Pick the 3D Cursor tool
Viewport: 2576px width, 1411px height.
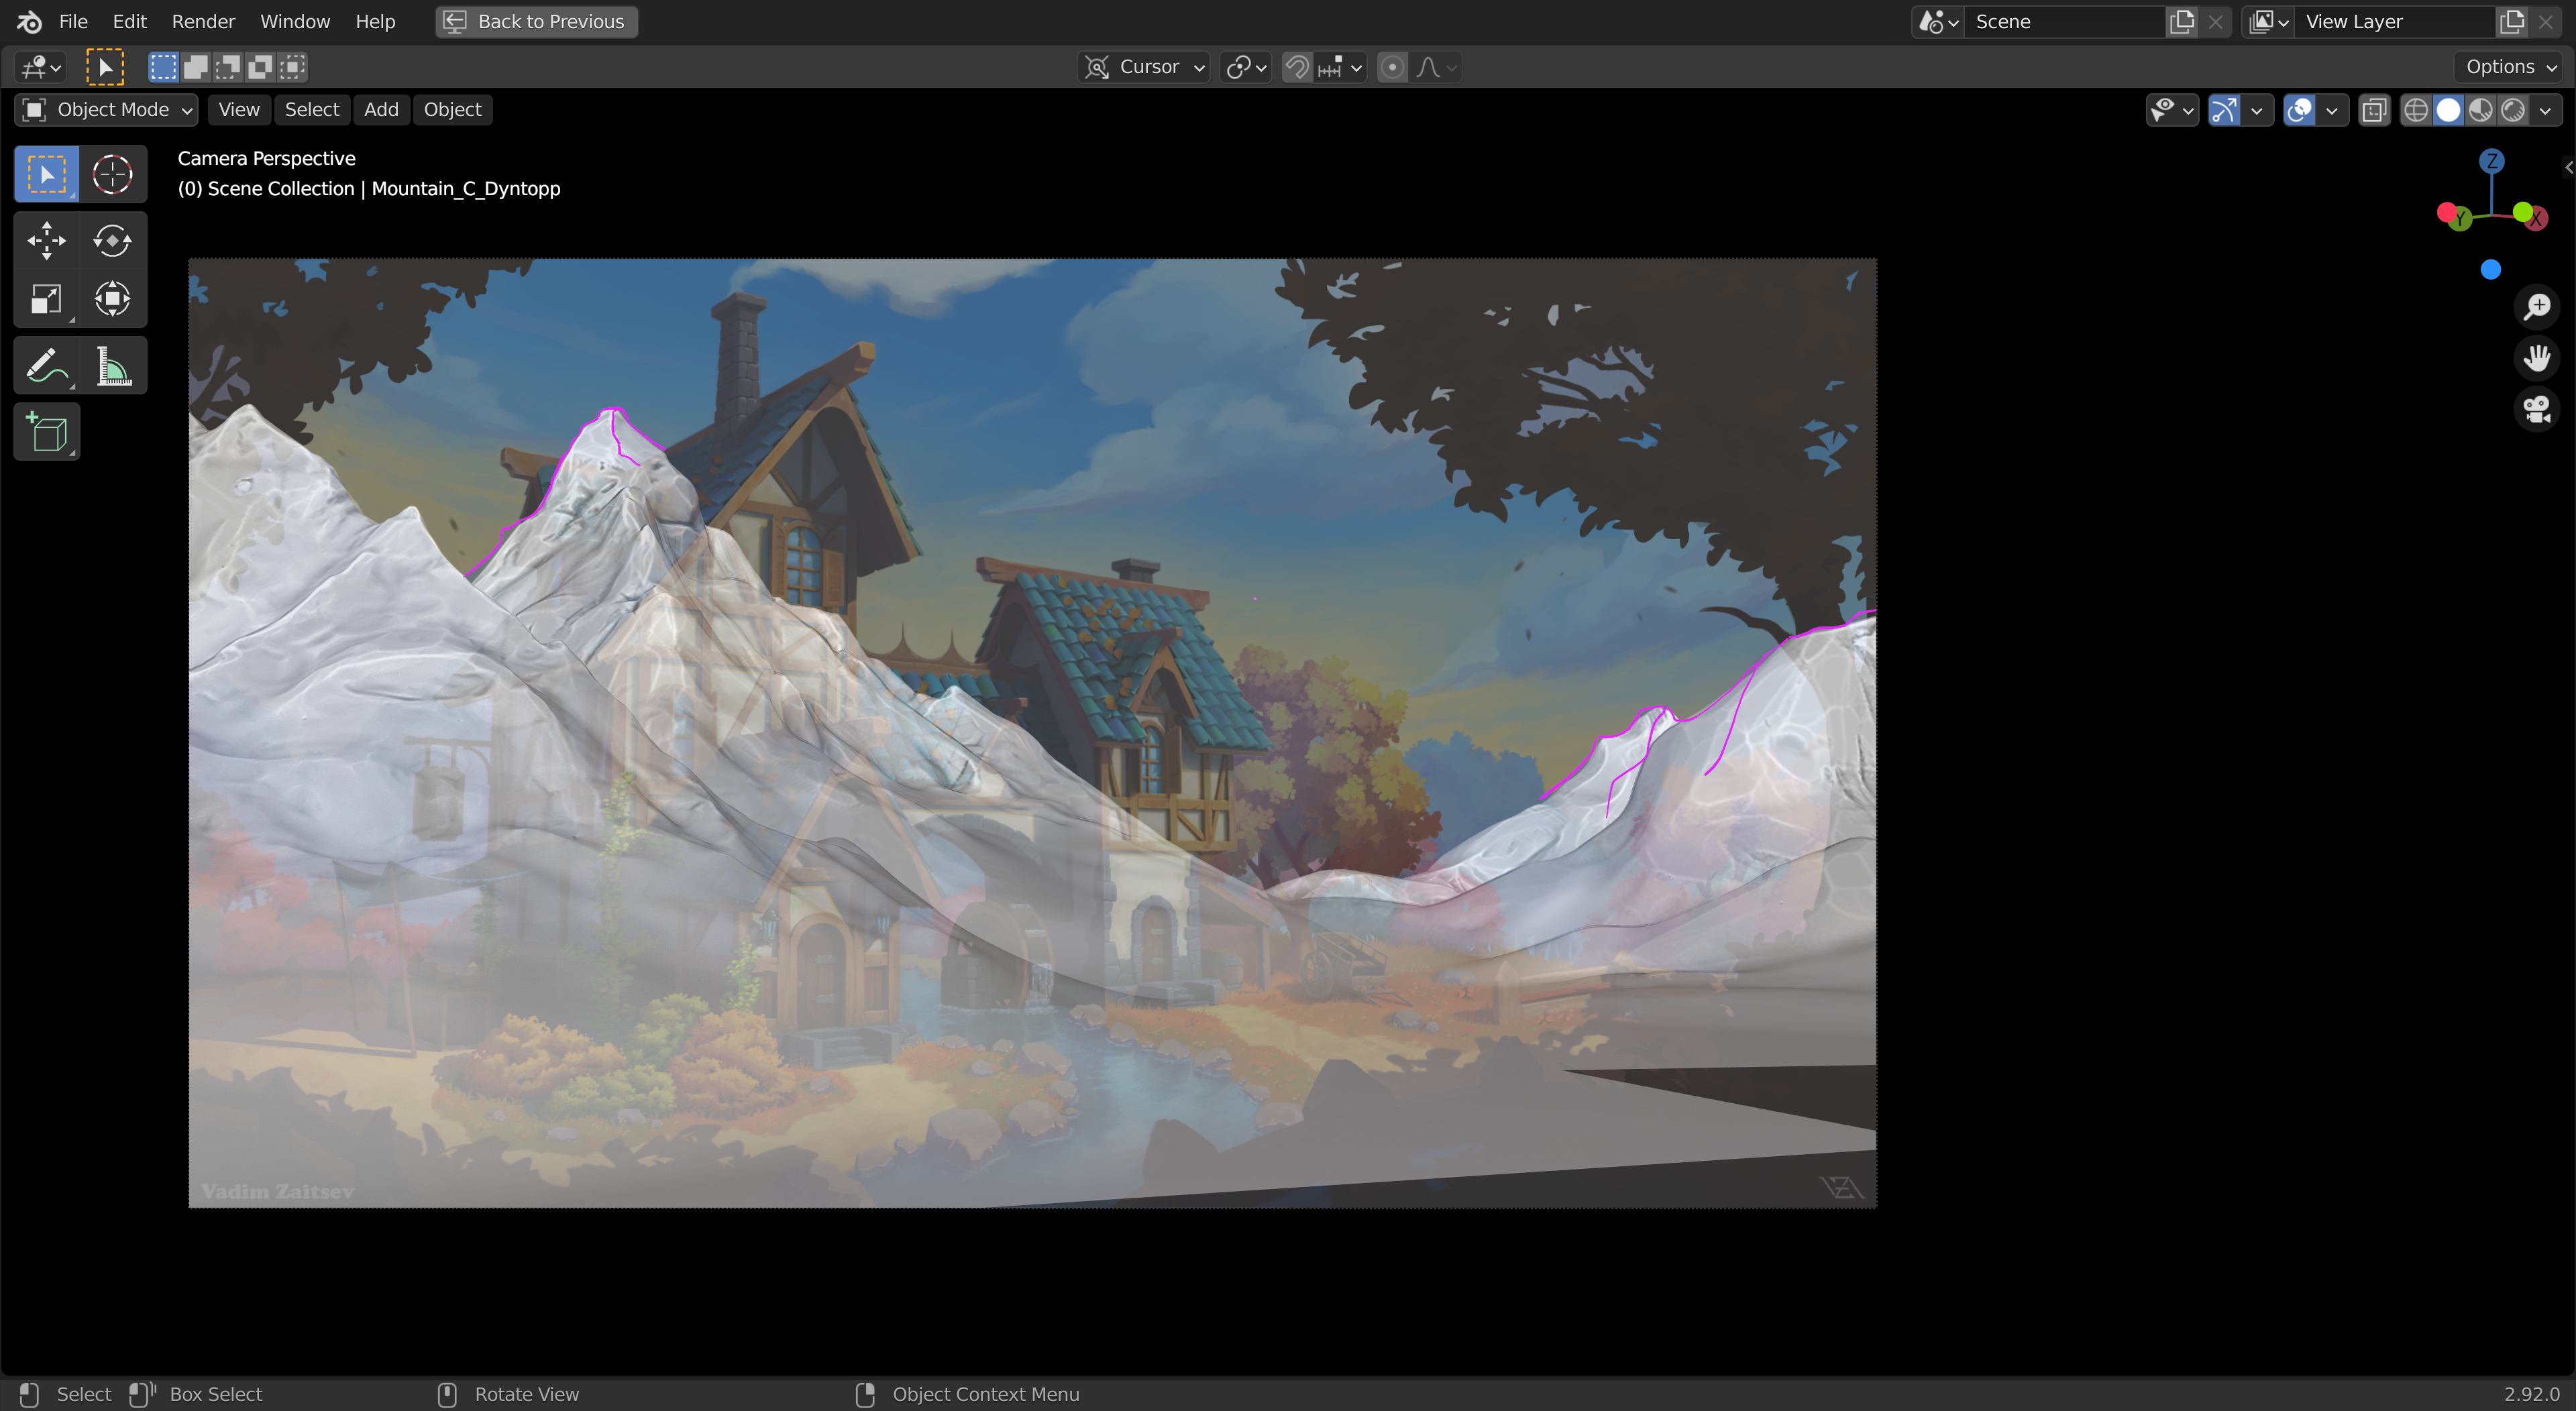coord(112,174)
